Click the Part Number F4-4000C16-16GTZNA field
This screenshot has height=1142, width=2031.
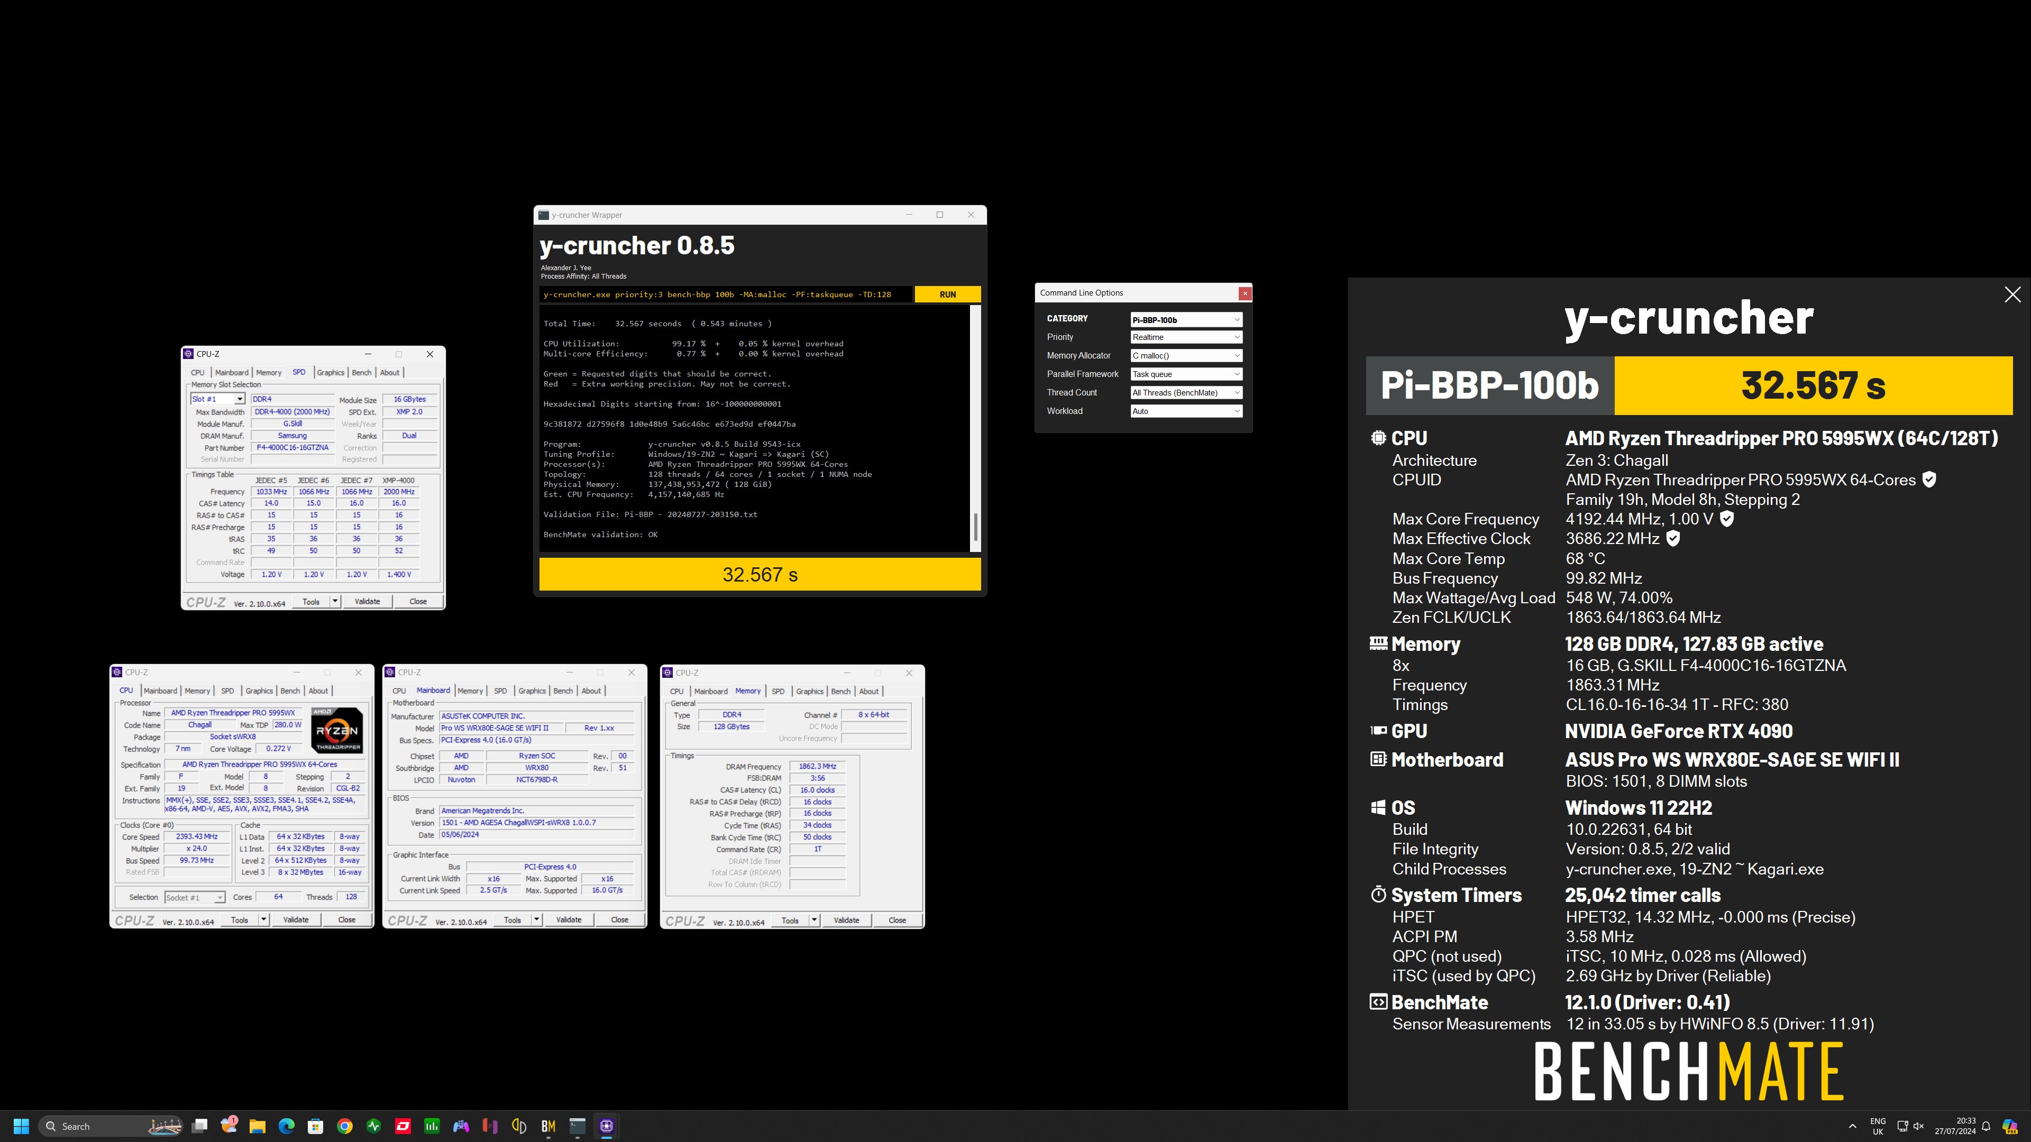292,448
